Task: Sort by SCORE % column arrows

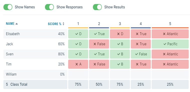Action: [x=63, y=24]
